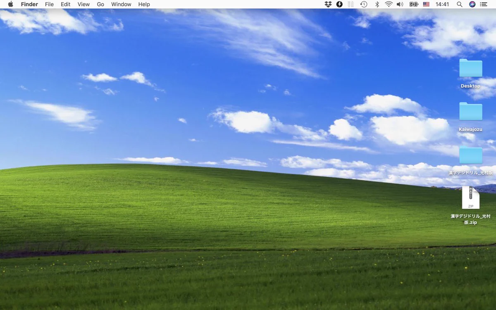Click the Desktop folder name label
This screenshot has height=310, width=496.
[x=471, y=86]
